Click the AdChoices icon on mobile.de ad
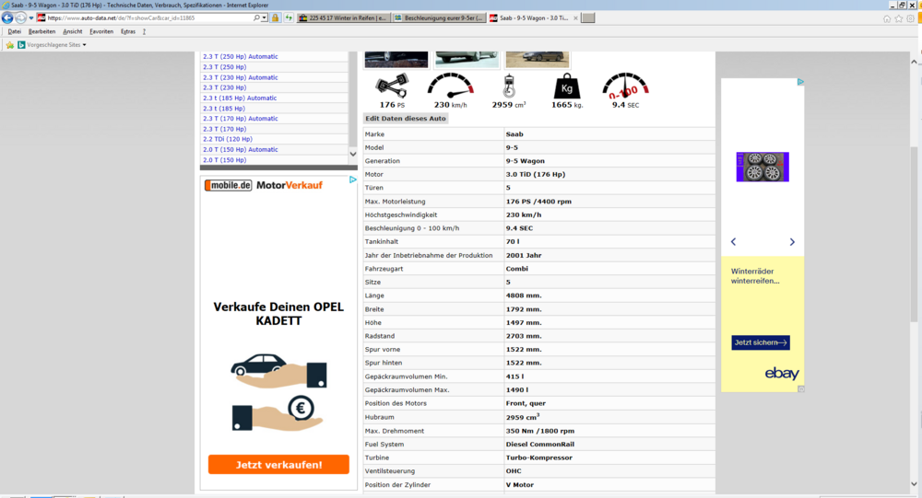Image resolution: width=922 pixels, height=498 pixels. [353, 180]
